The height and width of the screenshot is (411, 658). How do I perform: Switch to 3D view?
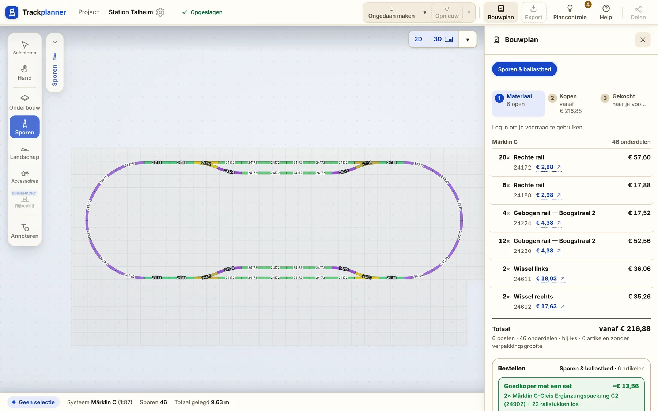443,39
